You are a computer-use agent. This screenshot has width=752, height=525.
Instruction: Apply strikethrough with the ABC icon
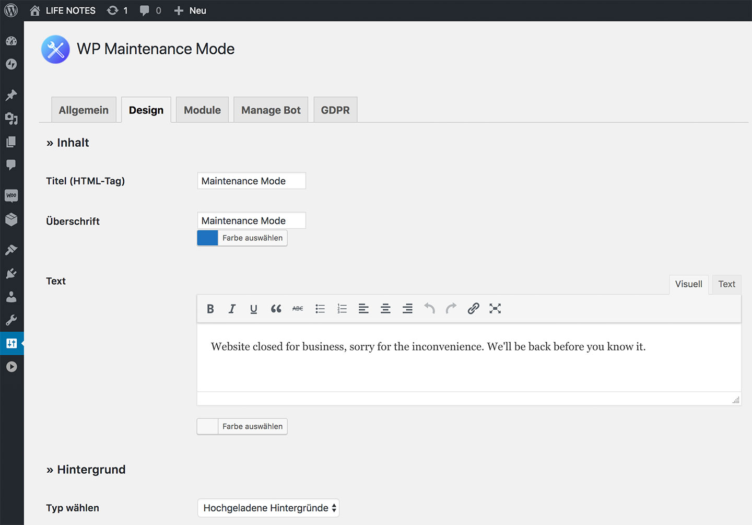click(x=298, y=309)
